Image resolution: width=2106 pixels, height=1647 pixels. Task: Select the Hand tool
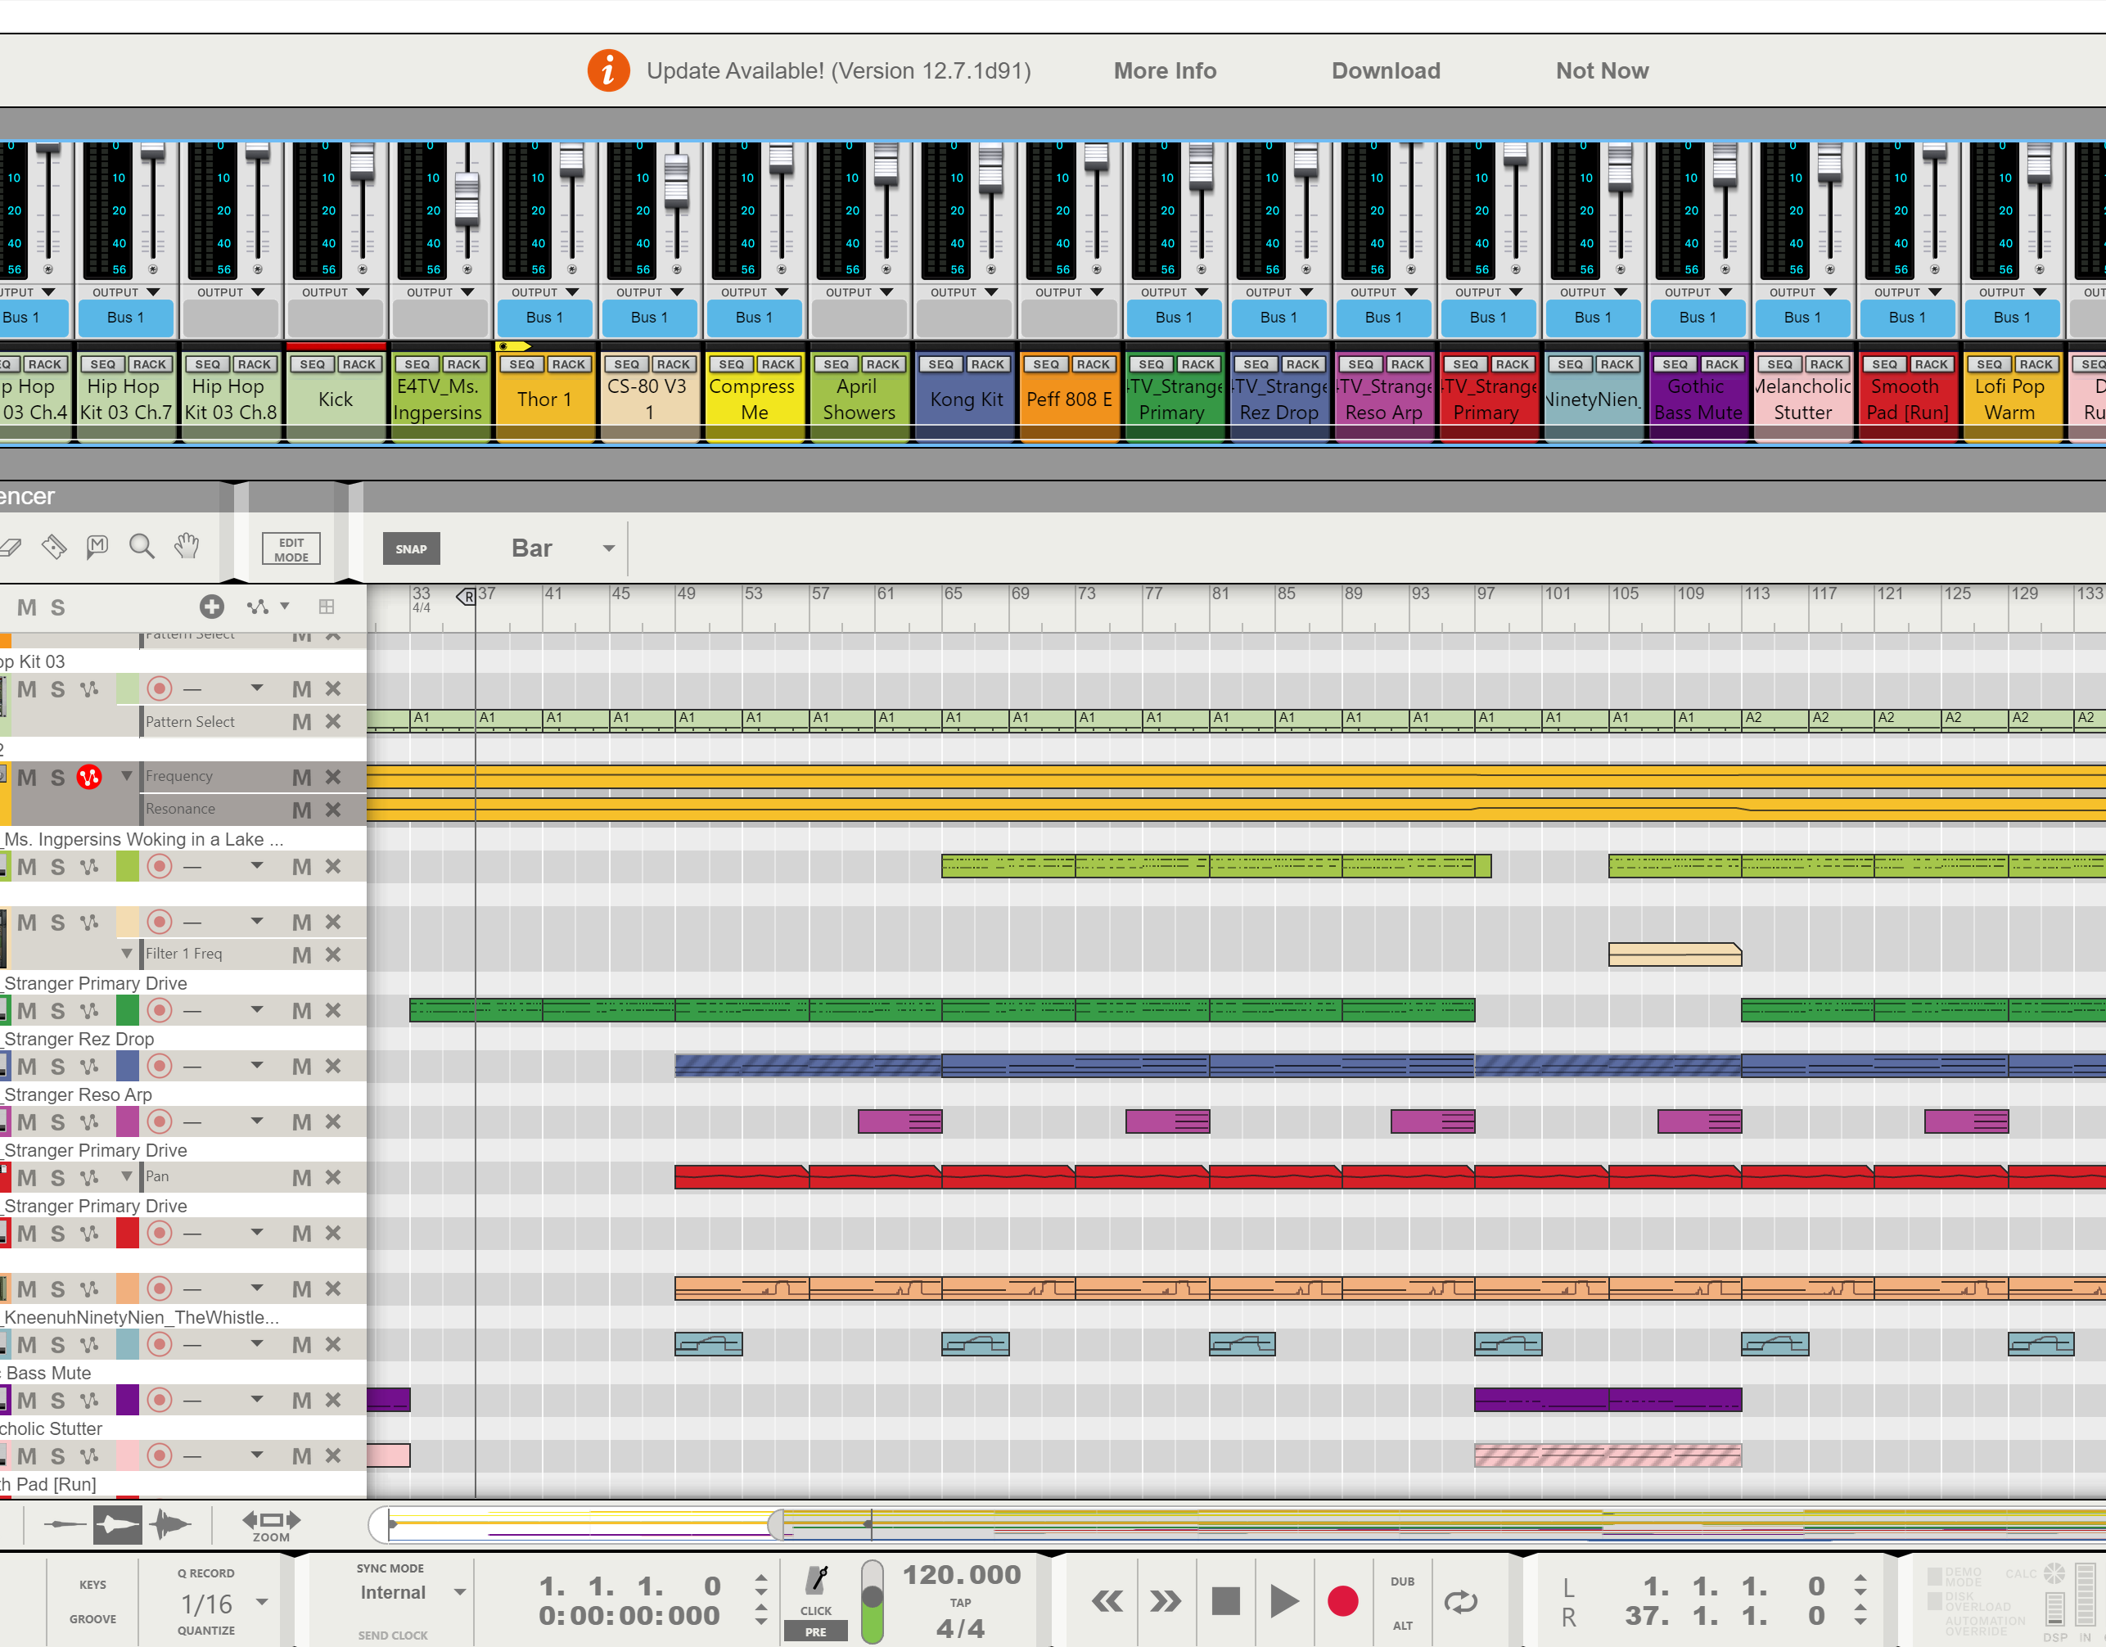click(186, 547)
